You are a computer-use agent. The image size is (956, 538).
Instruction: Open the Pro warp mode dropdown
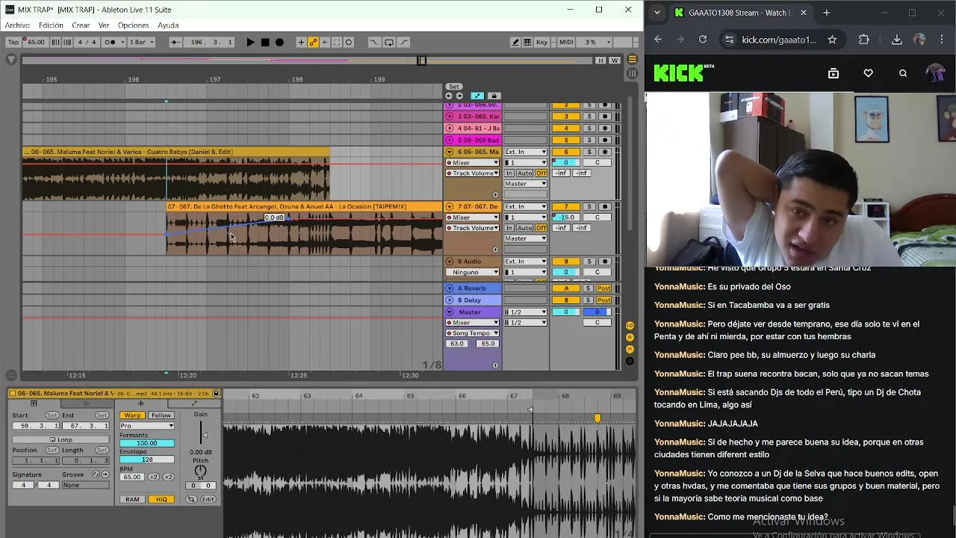[147, 426]
